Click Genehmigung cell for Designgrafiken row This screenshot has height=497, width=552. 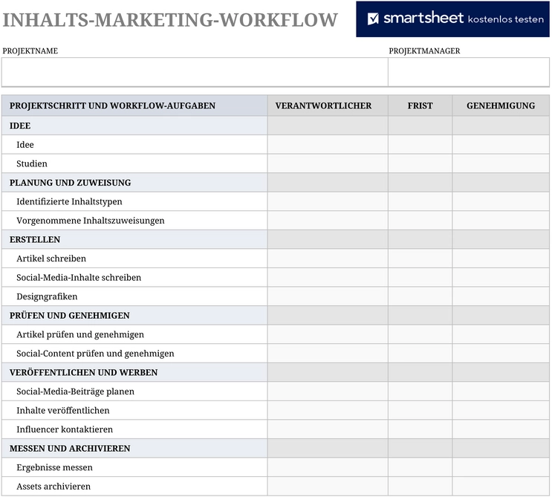(501, 296)
